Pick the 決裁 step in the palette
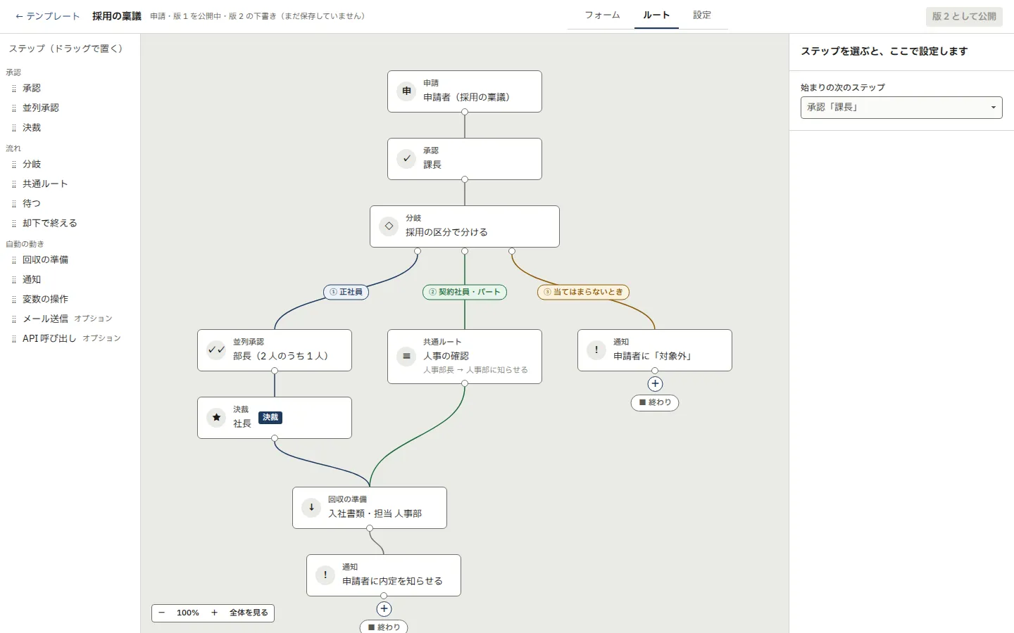Image resolution: width=1014 pixels, height=633 pixels. [32, 128]
